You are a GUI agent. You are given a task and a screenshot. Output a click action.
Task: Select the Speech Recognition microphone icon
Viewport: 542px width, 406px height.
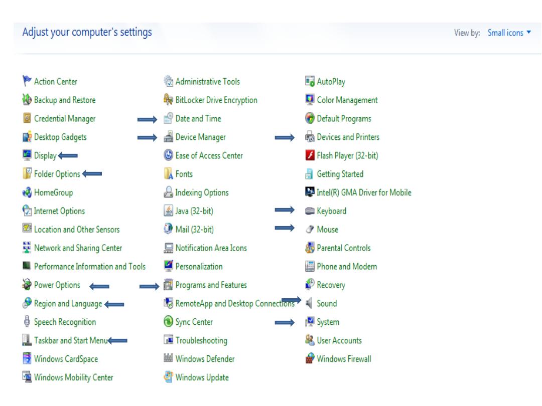pyautogui.click(x=27, y=321)
